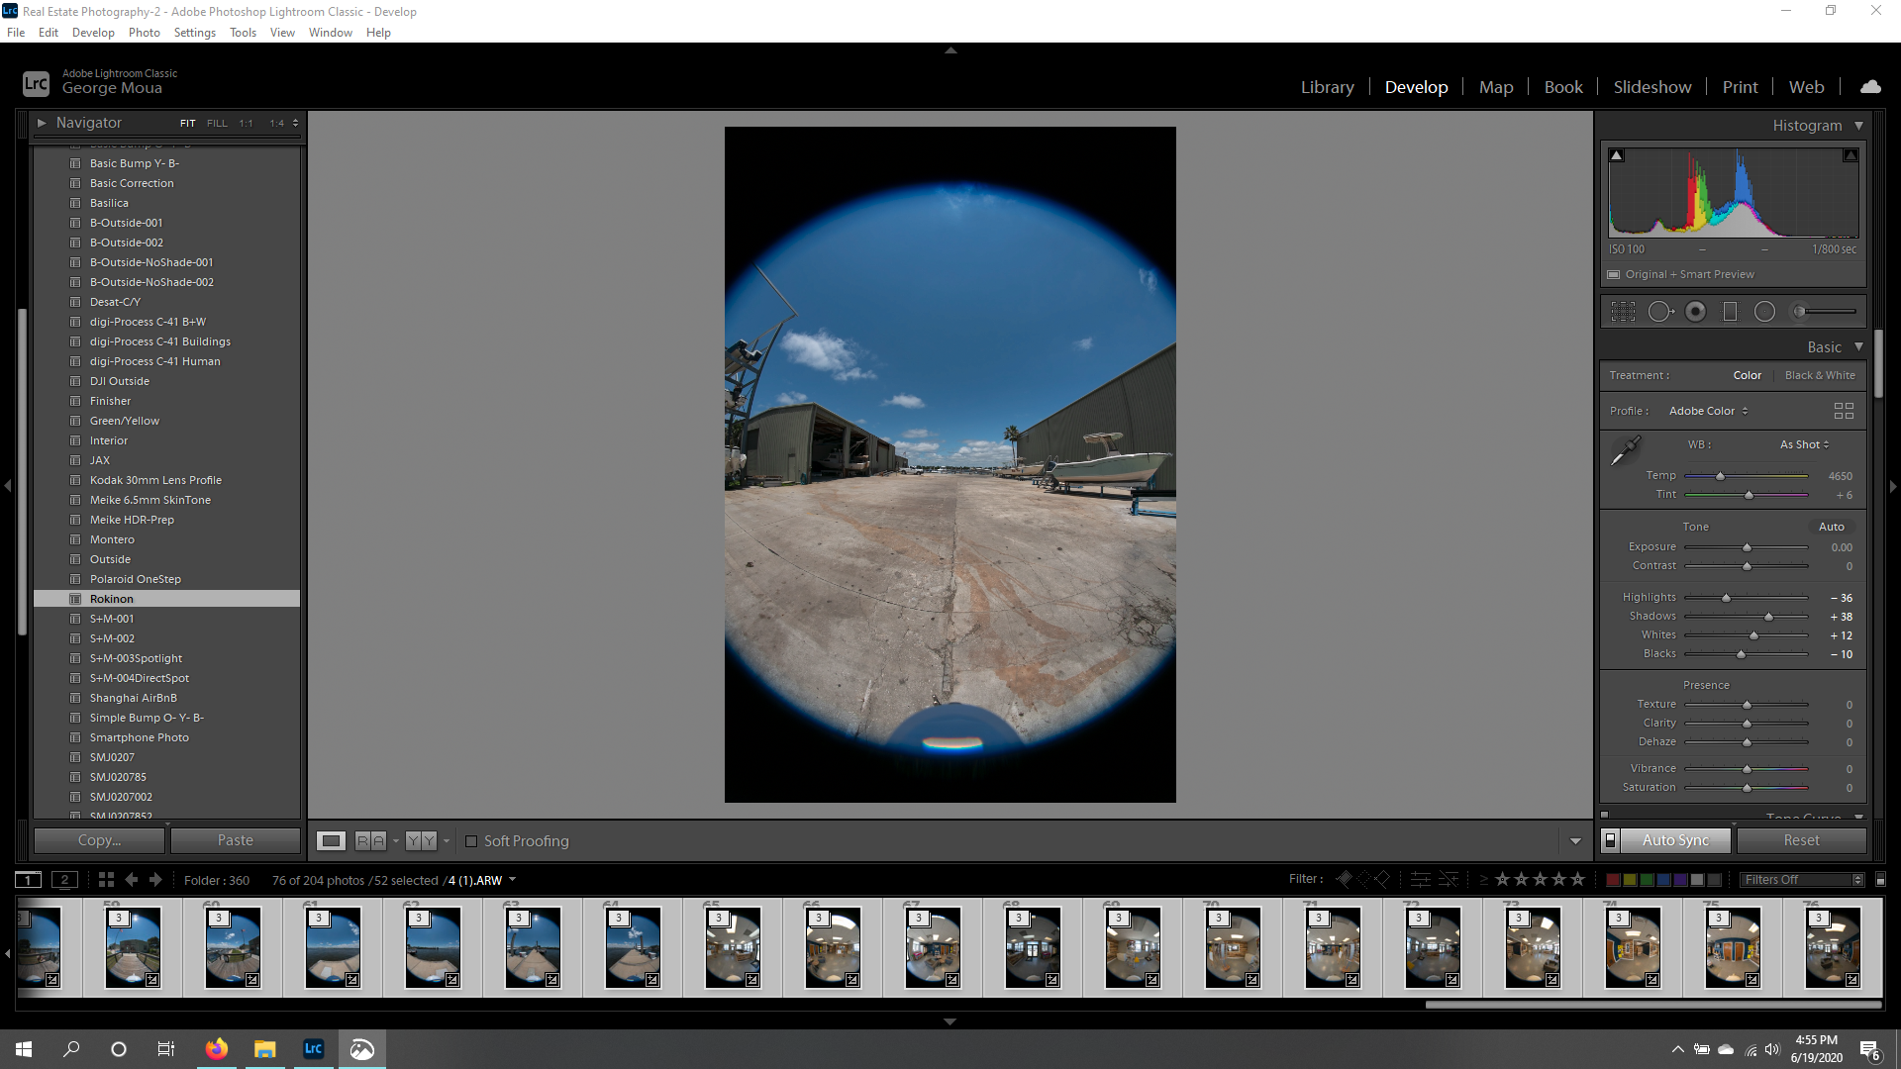The image size is (1901, 1069).
Task: Collapse the Histogram panel
Action: pos(1858,126)
